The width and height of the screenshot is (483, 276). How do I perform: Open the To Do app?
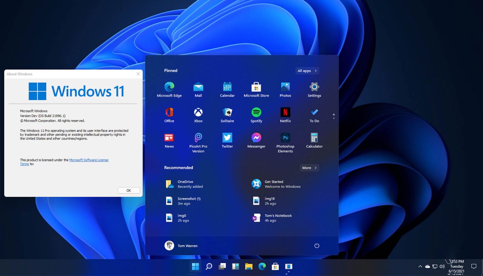[x=314, y=115]
